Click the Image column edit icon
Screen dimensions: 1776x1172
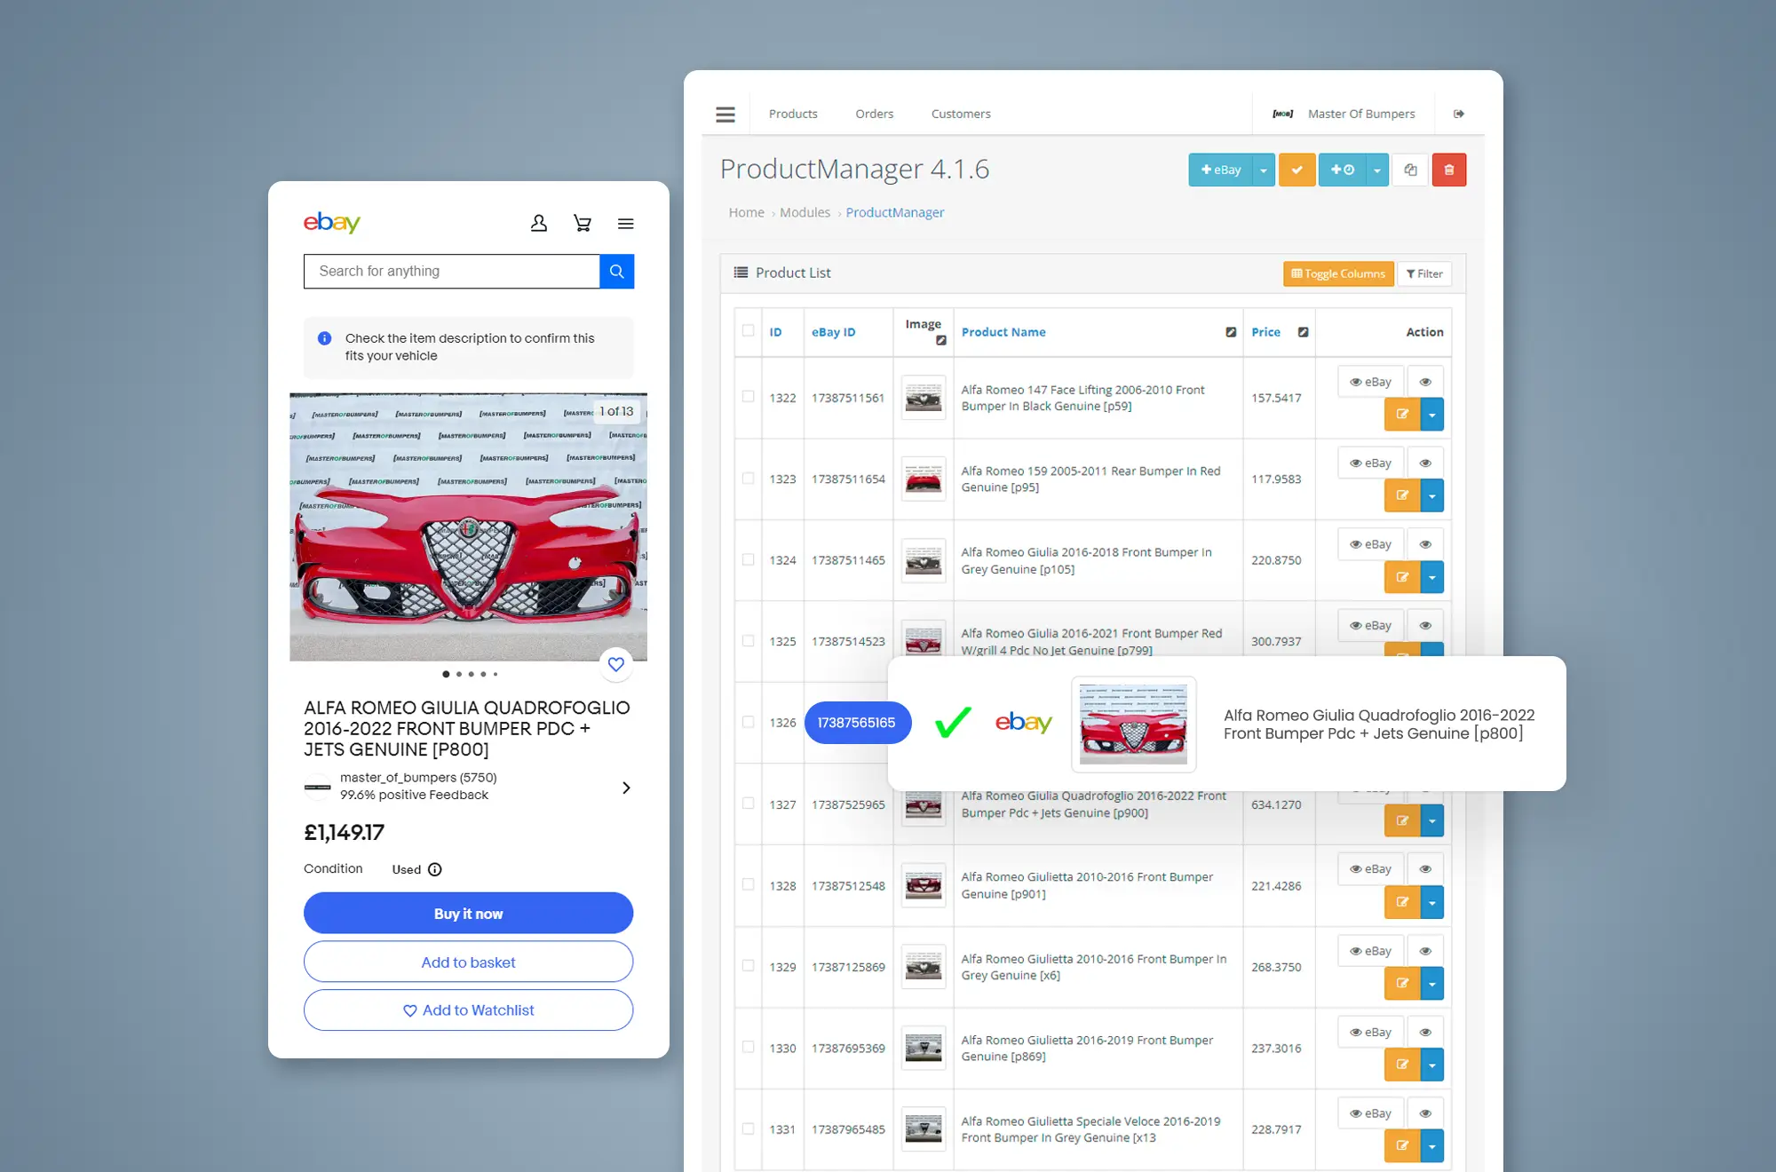coord(941,340)
